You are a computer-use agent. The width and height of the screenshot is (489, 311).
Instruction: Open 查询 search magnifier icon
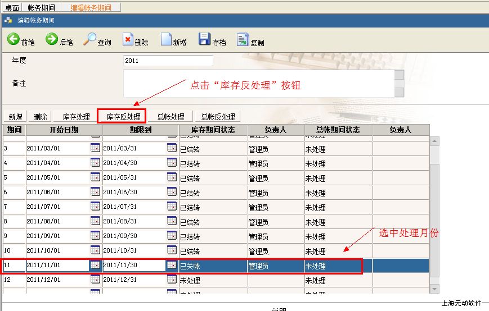[x=89, y=39]
